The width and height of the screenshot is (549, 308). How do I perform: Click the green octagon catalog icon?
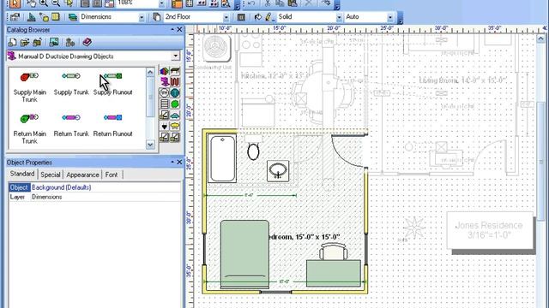pos(175,104)
